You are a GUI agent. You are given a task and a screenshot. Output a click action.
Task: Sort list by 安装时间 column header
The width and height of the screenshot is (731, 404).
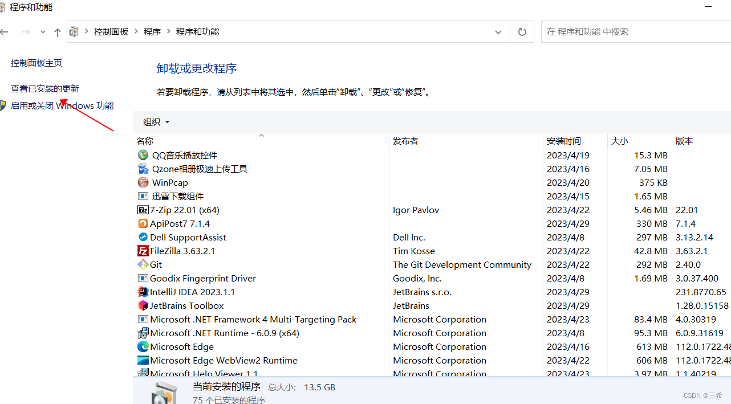564,141
